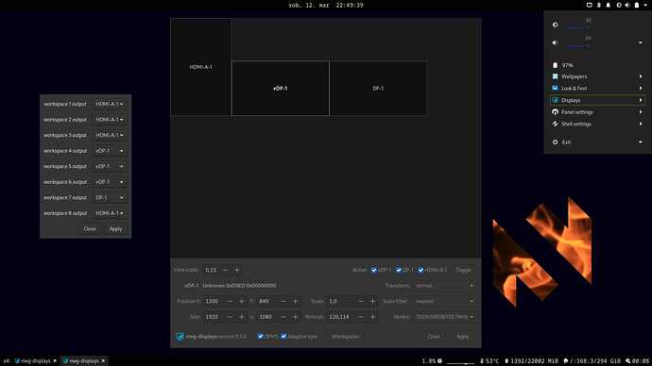Click the brightness icon in the control panel
The height and width of the screenshot is (366, 652).
pos(555,25)
